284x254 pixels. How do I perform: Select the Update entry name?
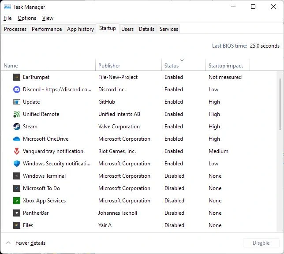tap(31, 102)
